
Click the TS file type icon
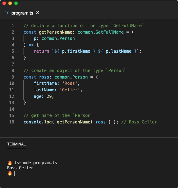coord(7,13)
